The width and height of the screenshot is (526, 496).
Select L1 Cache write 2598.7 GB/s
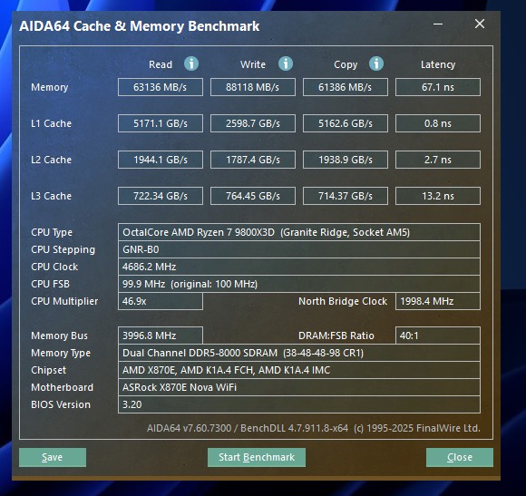[253, 123]
